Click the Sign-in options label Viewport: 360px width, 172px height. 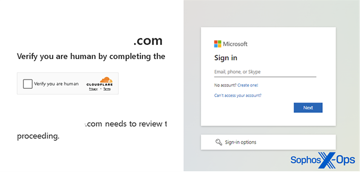click(x=241, y=142)
